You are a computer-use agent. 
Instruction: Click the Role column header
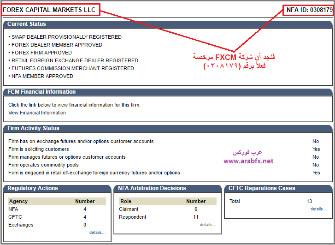click(126, 201)
